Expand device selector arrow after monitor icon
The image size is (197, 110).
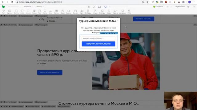(x=110, y=7)
